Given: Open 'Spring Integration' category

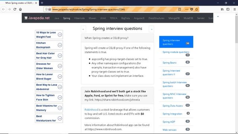Looking at the screenshot, I should pos(176,114).
